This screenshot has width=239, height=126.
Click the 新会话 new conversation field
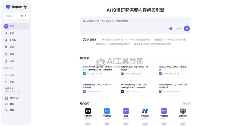[x=16, y=16]
